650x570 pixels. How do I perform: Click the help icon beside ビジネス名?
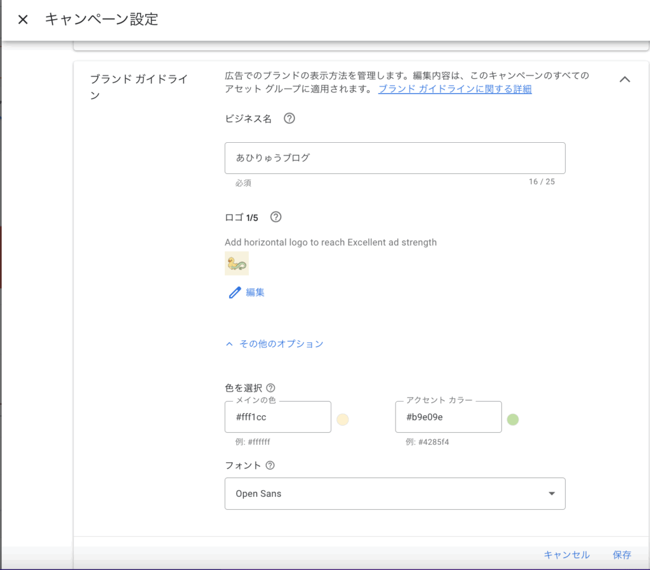tap(289, 119)
